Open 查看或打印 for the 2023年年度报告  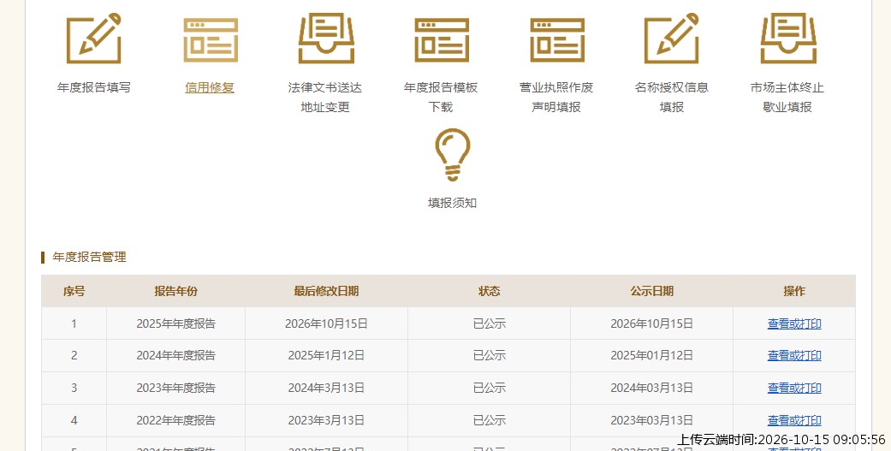point(793,388)
